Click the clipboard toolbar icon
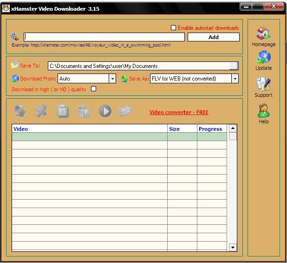Image resolution: width=287 pixels, height=263 pixels. tap(63, 111)
